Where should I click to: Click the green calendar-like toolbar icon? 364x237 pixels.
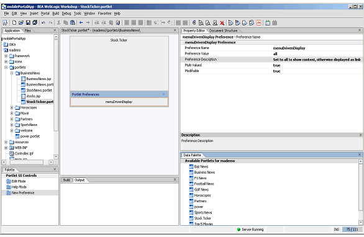pos(268,23)
